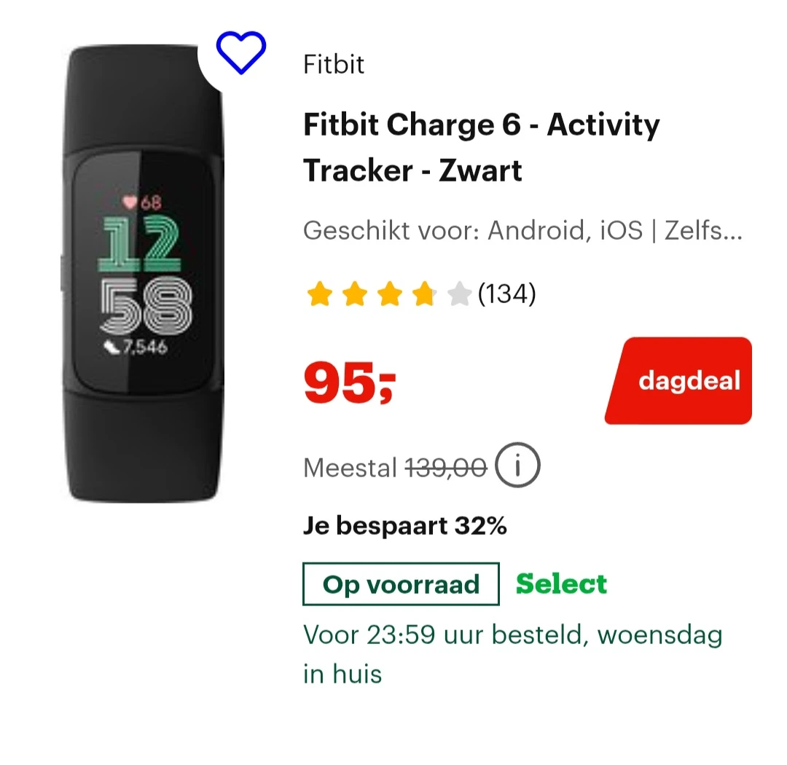Click the 95 euro price

coord(350,384)
